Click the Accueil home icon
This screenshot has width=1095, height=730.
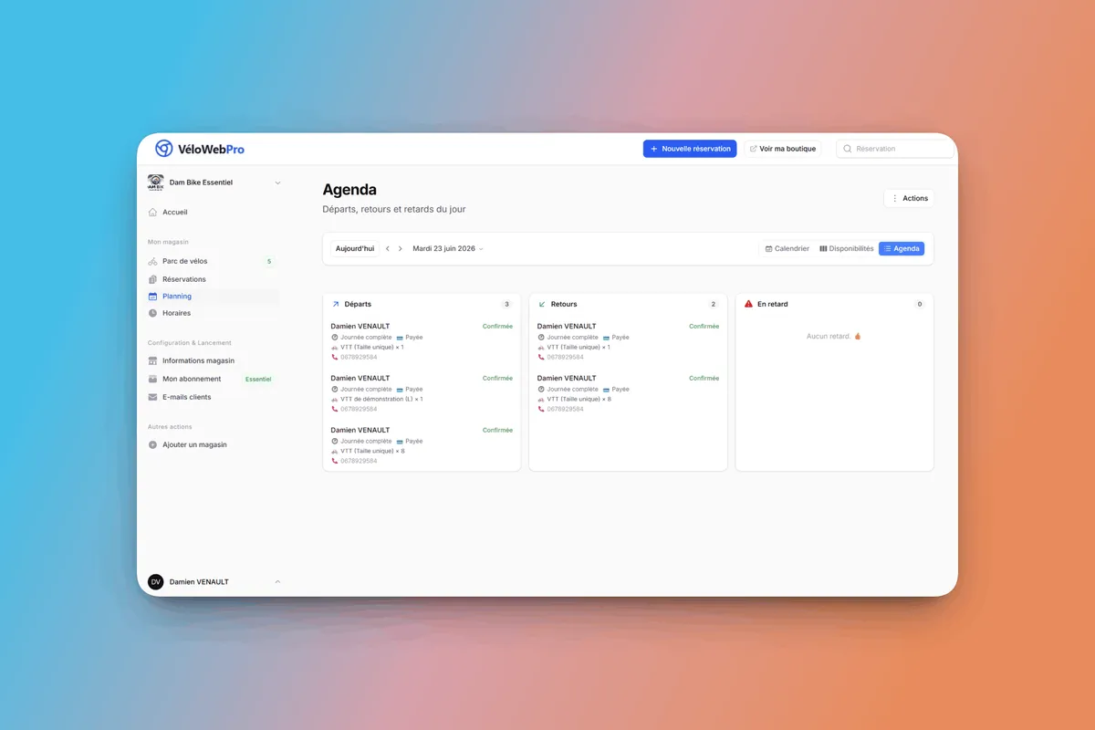point(152,212)
